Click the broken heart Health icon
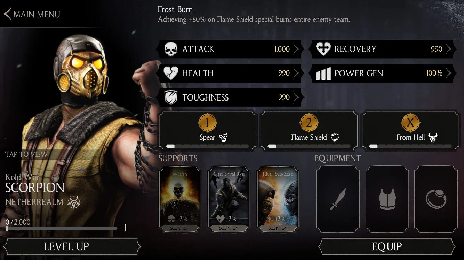Screen dimensions: 464x260 pyautogui.click(x=171, y=73)
